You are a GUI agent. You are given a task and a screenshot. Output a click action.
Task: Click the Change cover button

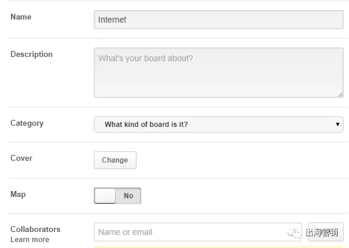(x=115, y=160)
